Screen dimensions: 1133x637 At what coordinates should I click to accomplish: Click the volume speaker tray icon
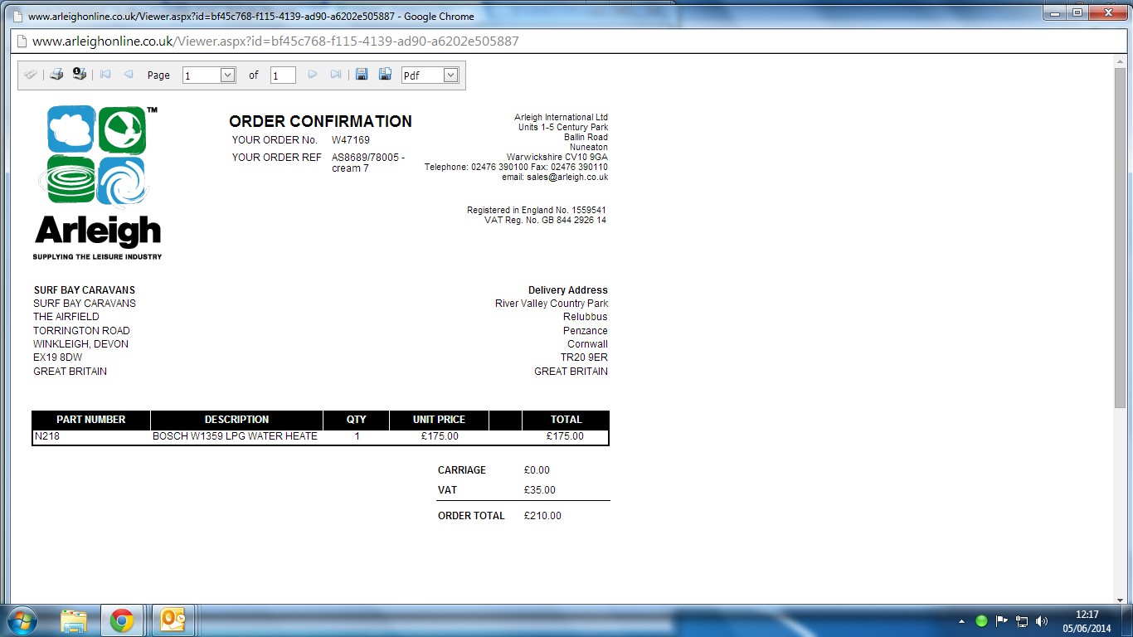coord(1042,620)
